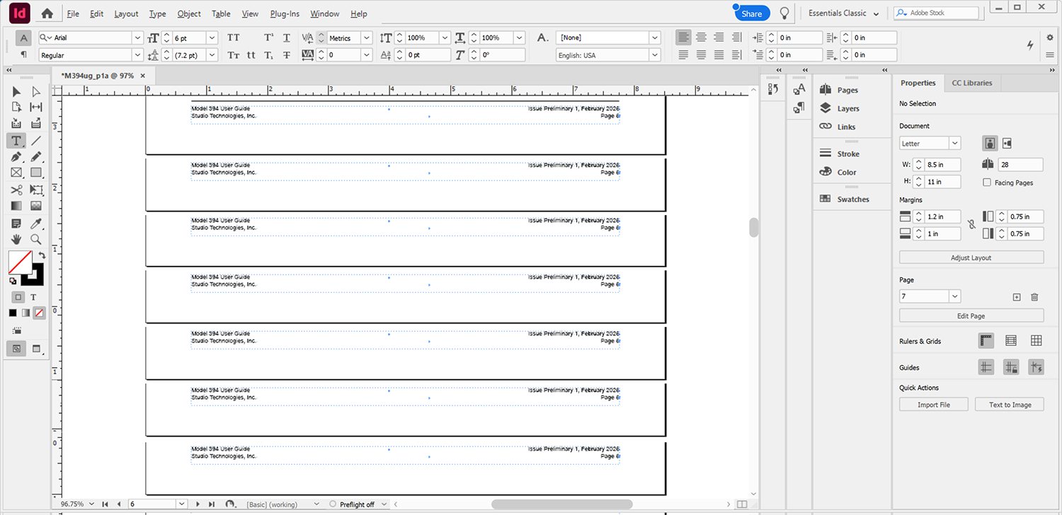Select the Free Transform tool
The height and width of the screenshot is (515, 1062).
coord(36,190)
